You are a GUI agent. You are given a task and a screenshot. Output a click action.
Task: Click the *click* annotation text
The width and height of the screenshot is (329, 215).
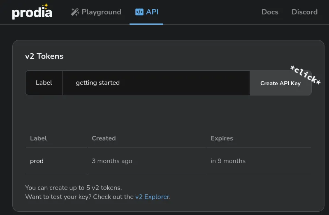point(305,75)
